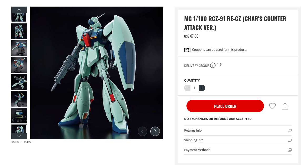Show next product image arrow
The image size is (305, 165).
(155, 131)
